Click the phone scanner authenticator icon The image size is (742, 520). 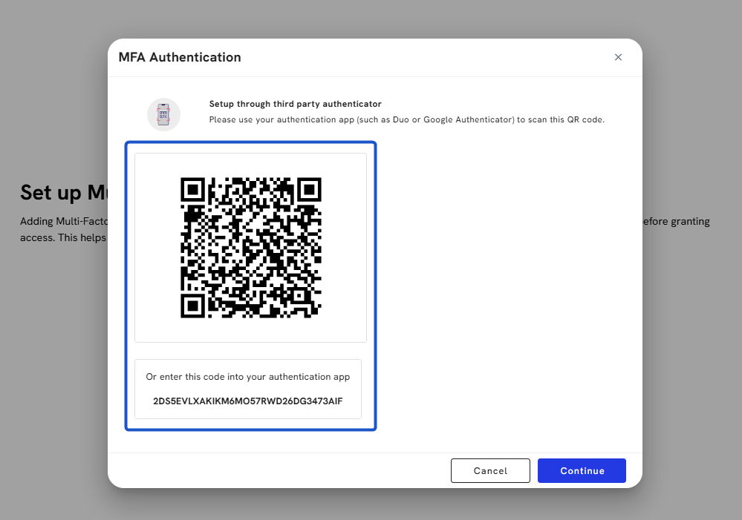(x=163, y=114)
